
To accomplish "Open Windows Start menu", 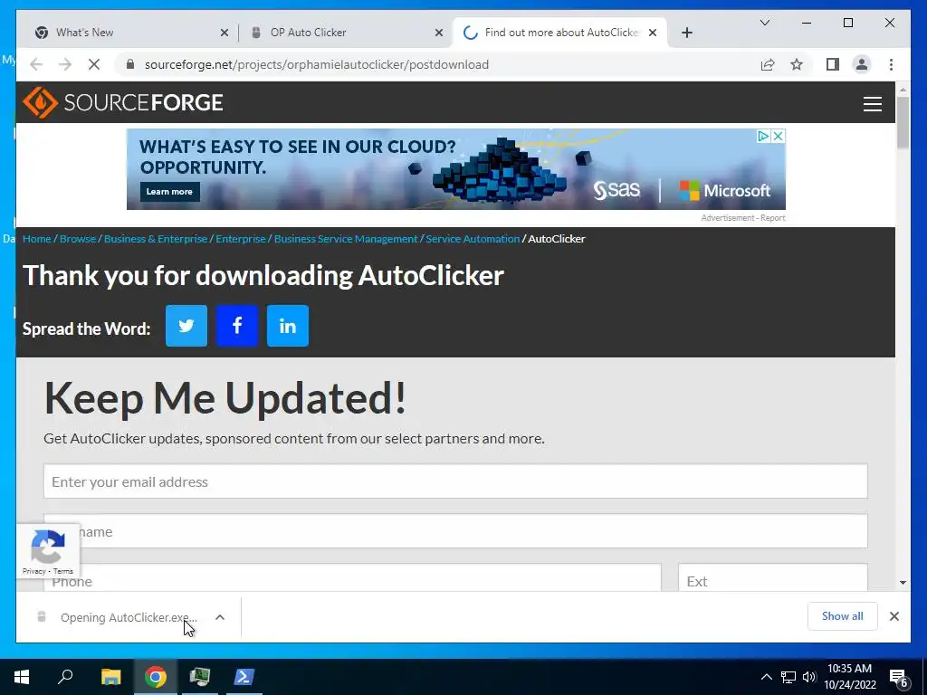I will pos(22,677).
